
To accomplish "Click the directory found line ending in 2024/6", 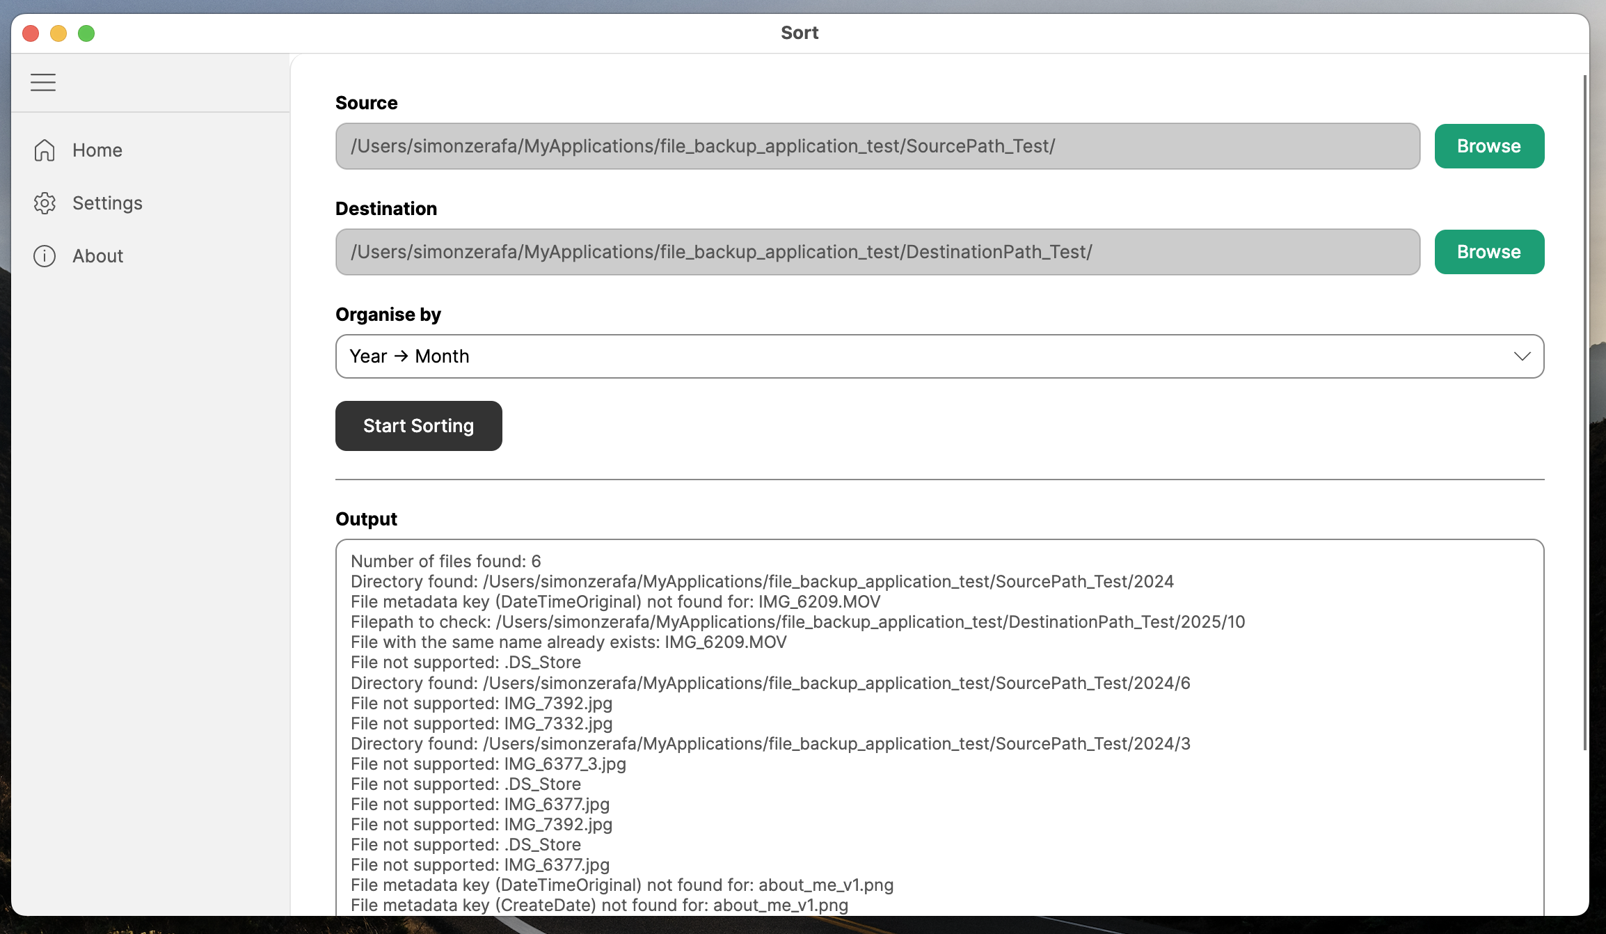I will click(x=771, y=683).
